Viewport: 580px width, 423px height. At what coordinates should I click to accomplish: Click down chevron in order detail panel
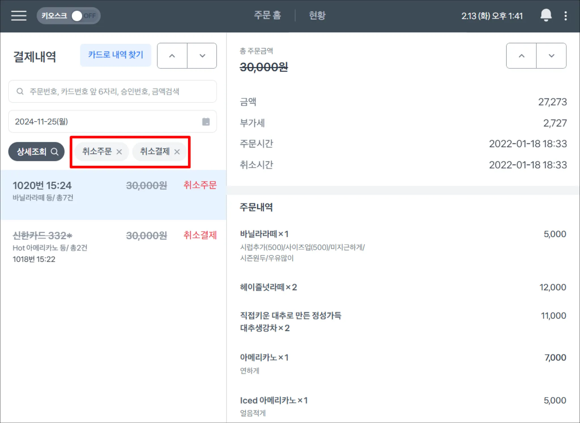[551, 56]
